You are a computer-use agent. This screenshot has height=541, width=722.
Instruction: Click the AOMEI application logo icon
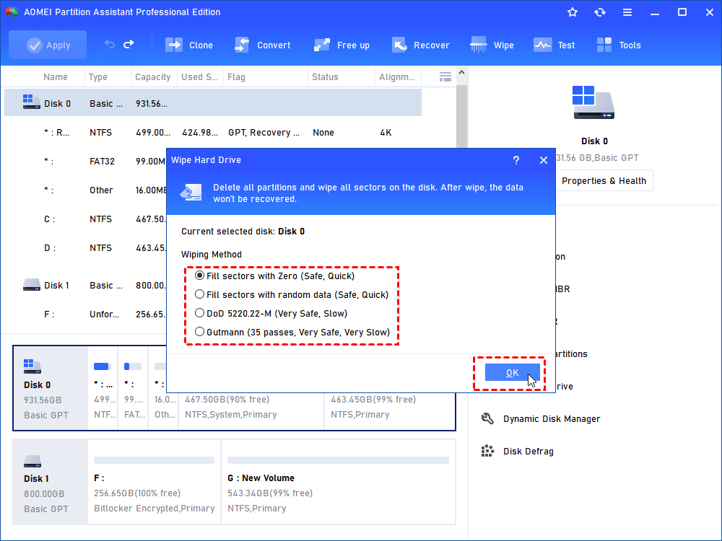[12, 12]
